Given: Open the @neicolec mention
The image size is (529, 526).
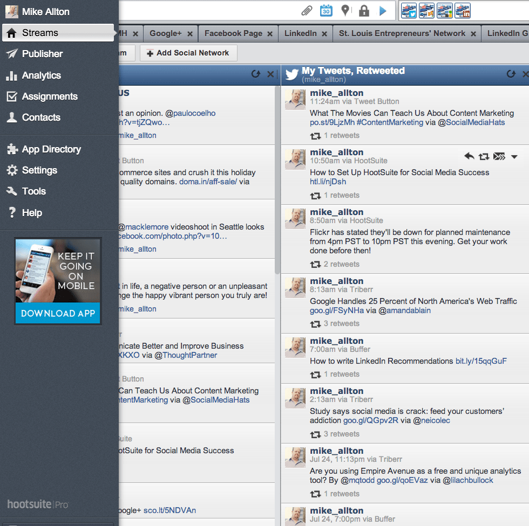Looking at the screenshot, I should (x=431, y=420).
